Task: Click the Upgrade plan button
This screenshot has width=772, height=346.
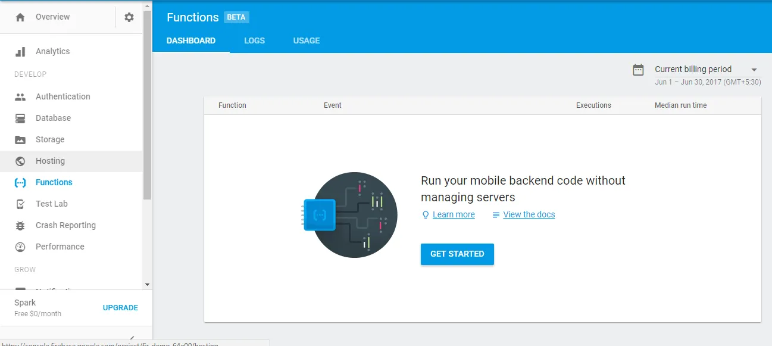Action: pyautogui.click(x=120, y=308)
